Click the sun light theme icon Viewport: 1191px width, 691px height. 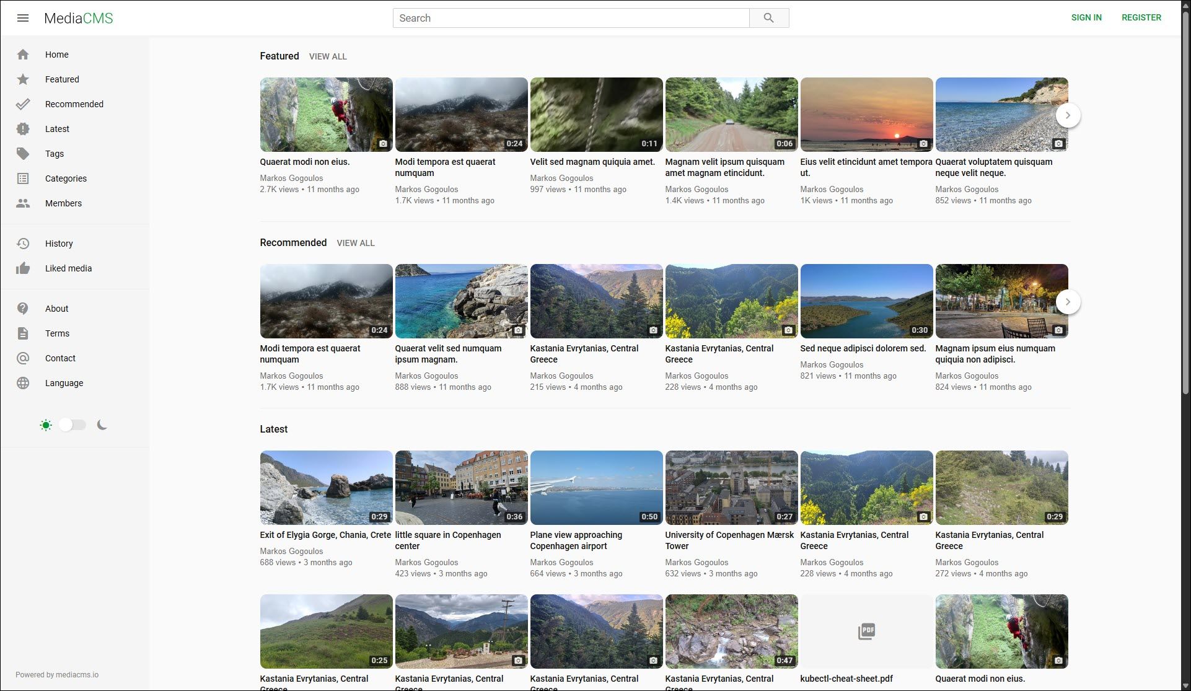pyautogui.click(x=46, y=425)
